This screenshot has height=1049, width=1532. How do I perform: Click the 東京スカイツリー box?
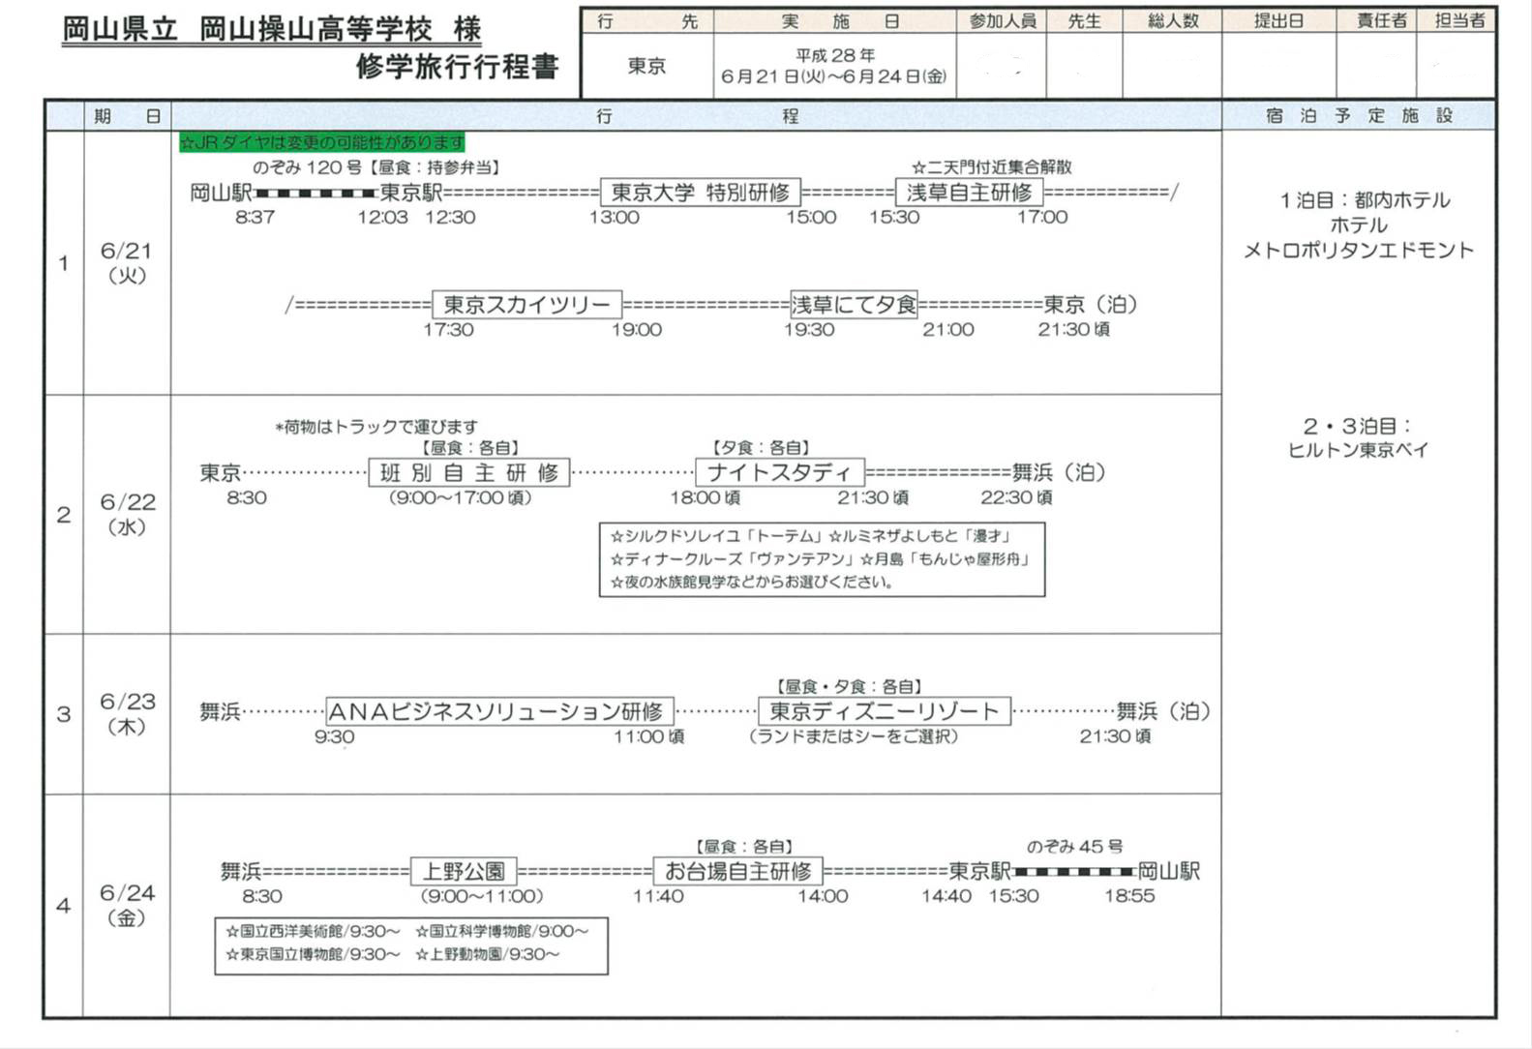tap(526, 305)
